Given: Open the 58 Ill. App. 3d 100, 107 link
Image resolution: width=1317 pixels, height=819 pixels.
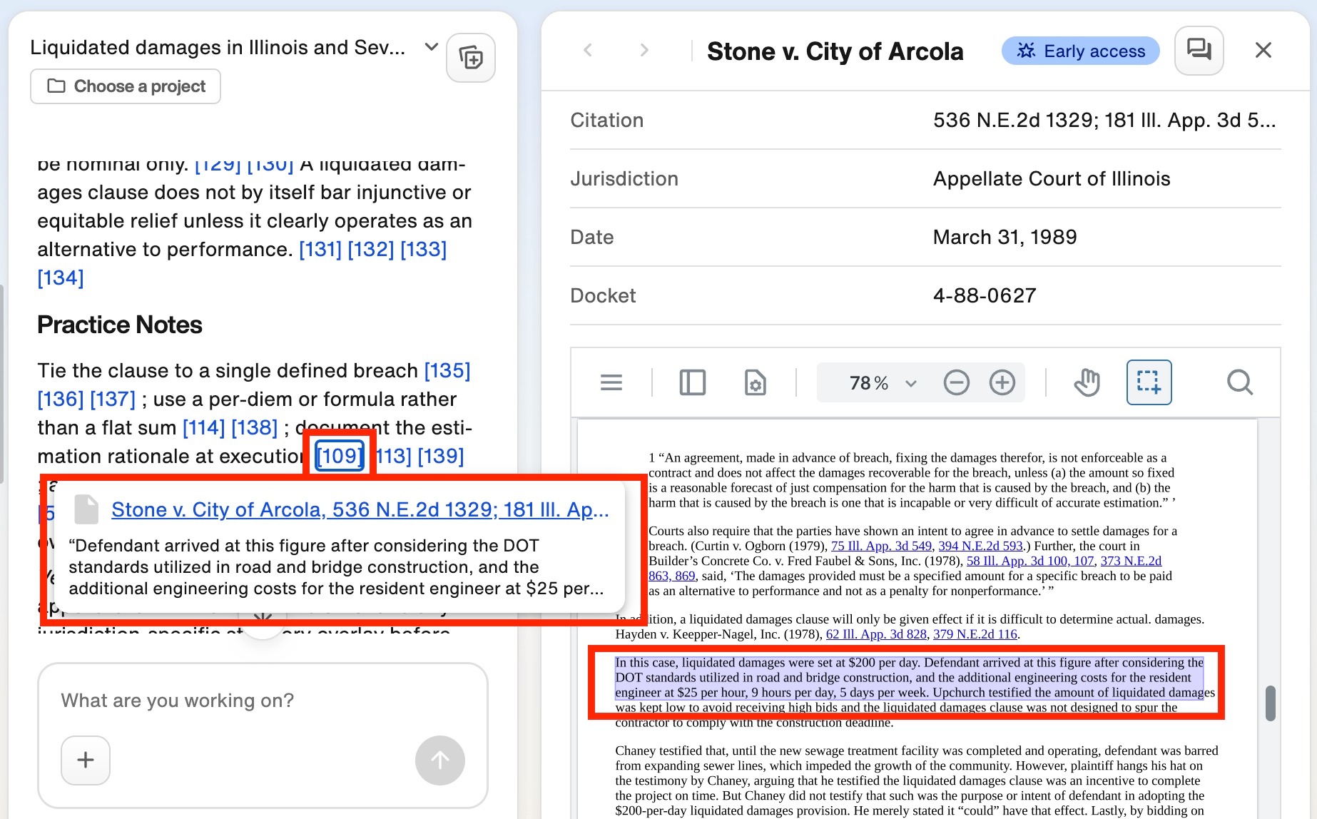Looking at the screenshot, I should [x=1030, y=561].
